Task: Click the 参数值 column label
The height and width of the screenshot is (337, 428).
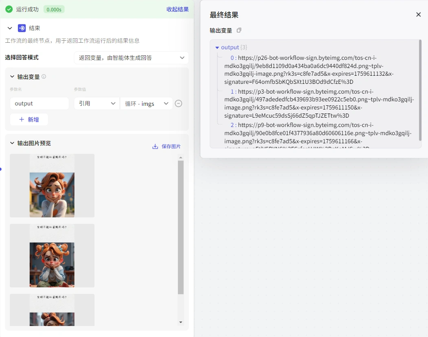Action: pos(80,89)
